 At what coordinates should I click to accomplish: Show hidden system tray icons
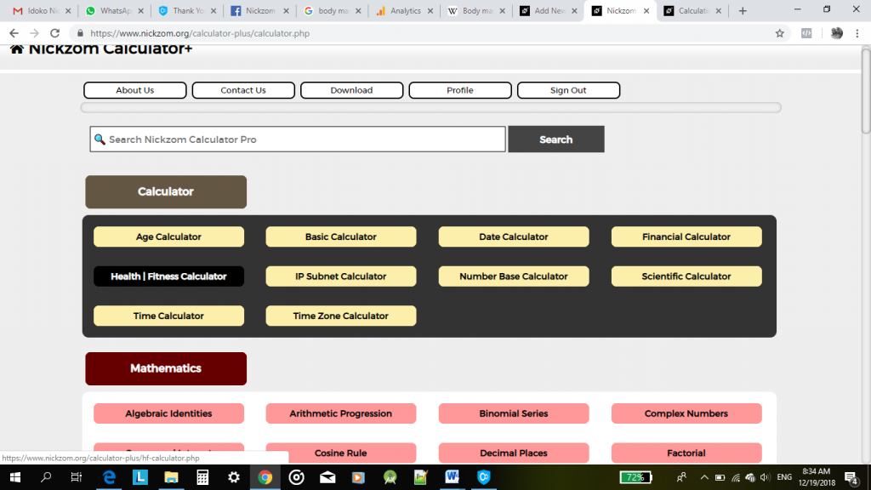pos(704,477)
